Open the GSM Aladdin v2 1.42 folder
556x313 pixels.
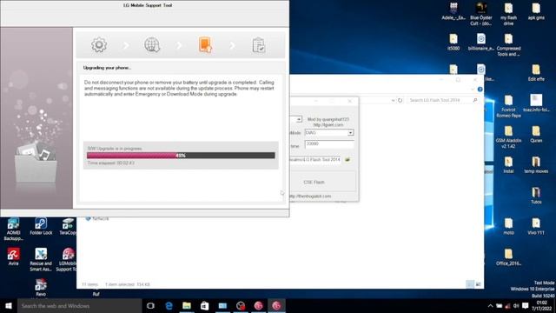[x=508, y=137]
